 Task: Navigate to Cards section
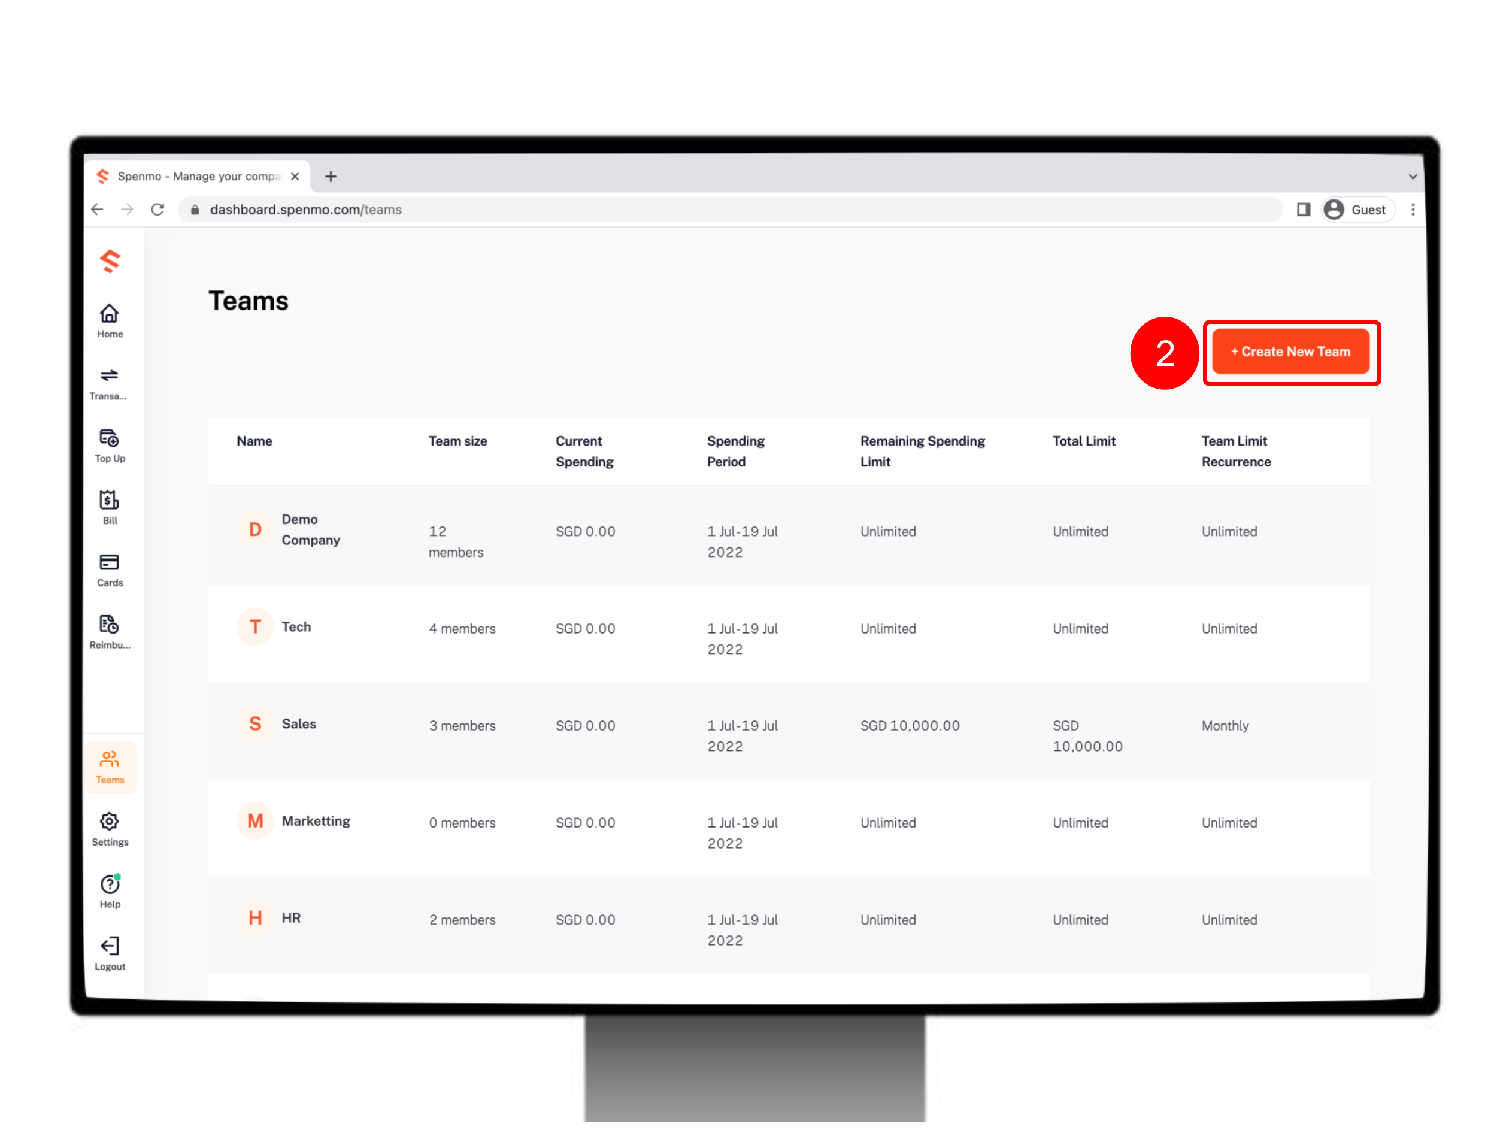pos(109,571)
